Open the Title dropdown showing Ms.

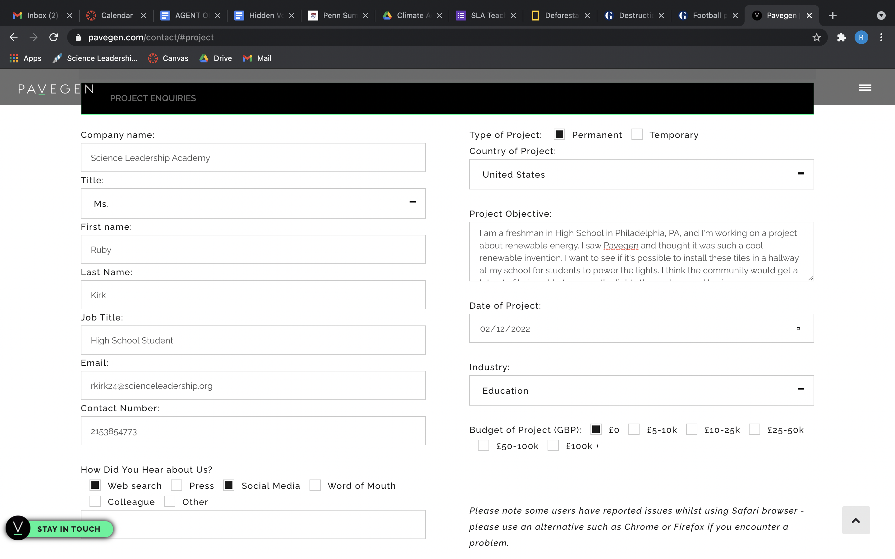point(253,203)
